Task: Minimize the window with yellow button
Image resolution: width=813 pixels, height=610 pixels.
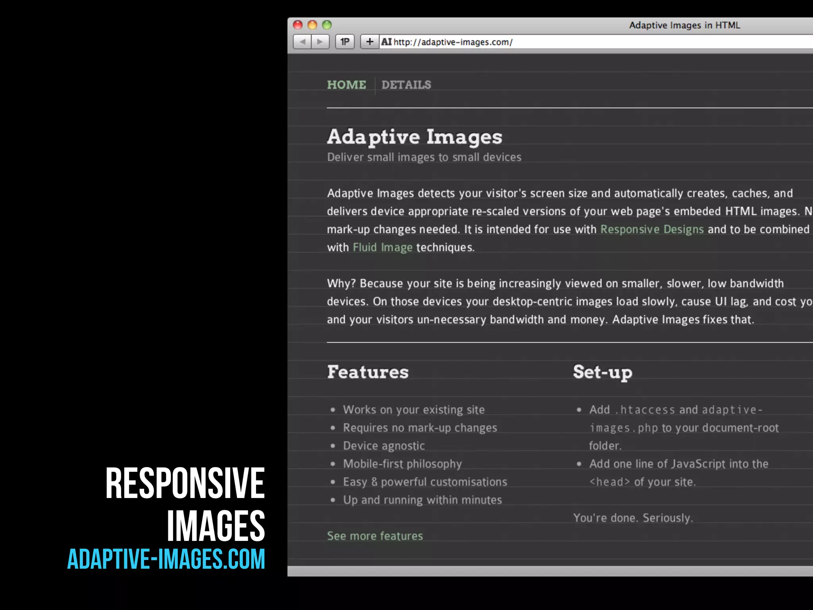Action: [x=312, y=25]
